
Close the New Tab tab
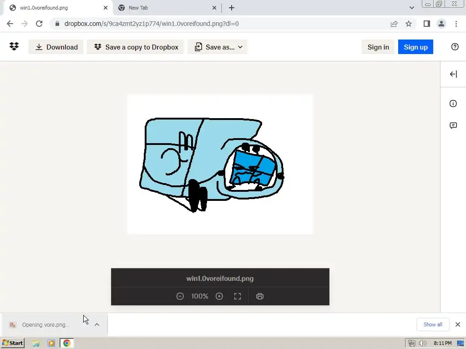coord(214,8)
